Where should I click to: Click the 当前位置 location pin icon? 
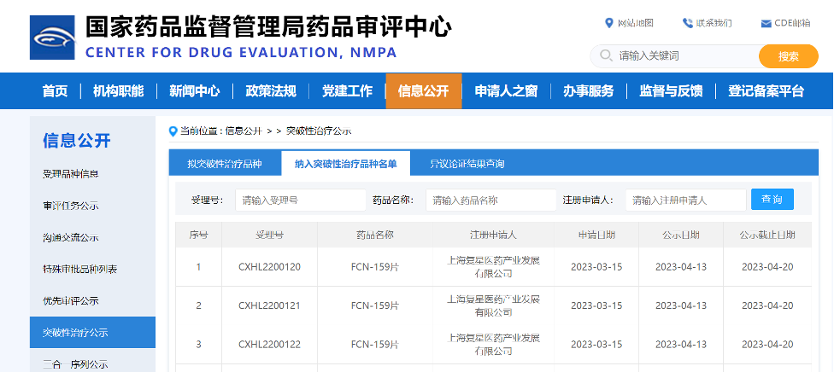tap(173, 131)
